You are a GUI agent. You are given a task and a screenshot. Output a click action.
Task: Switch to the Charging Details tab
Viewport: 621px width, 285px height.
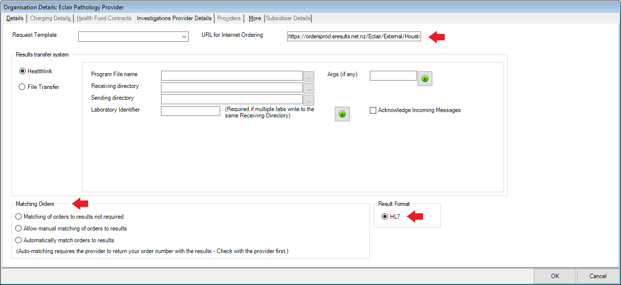coord(50,18)
